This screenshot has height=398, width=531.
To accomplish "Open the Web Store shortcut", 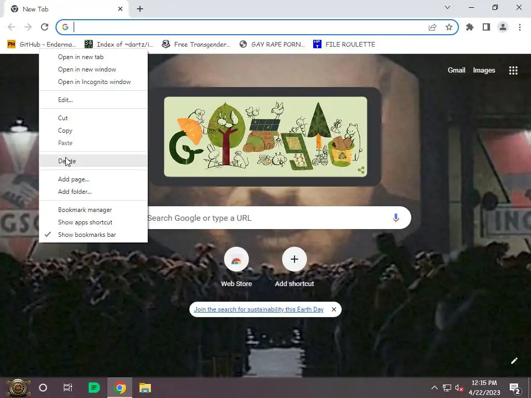I will 236,267.
